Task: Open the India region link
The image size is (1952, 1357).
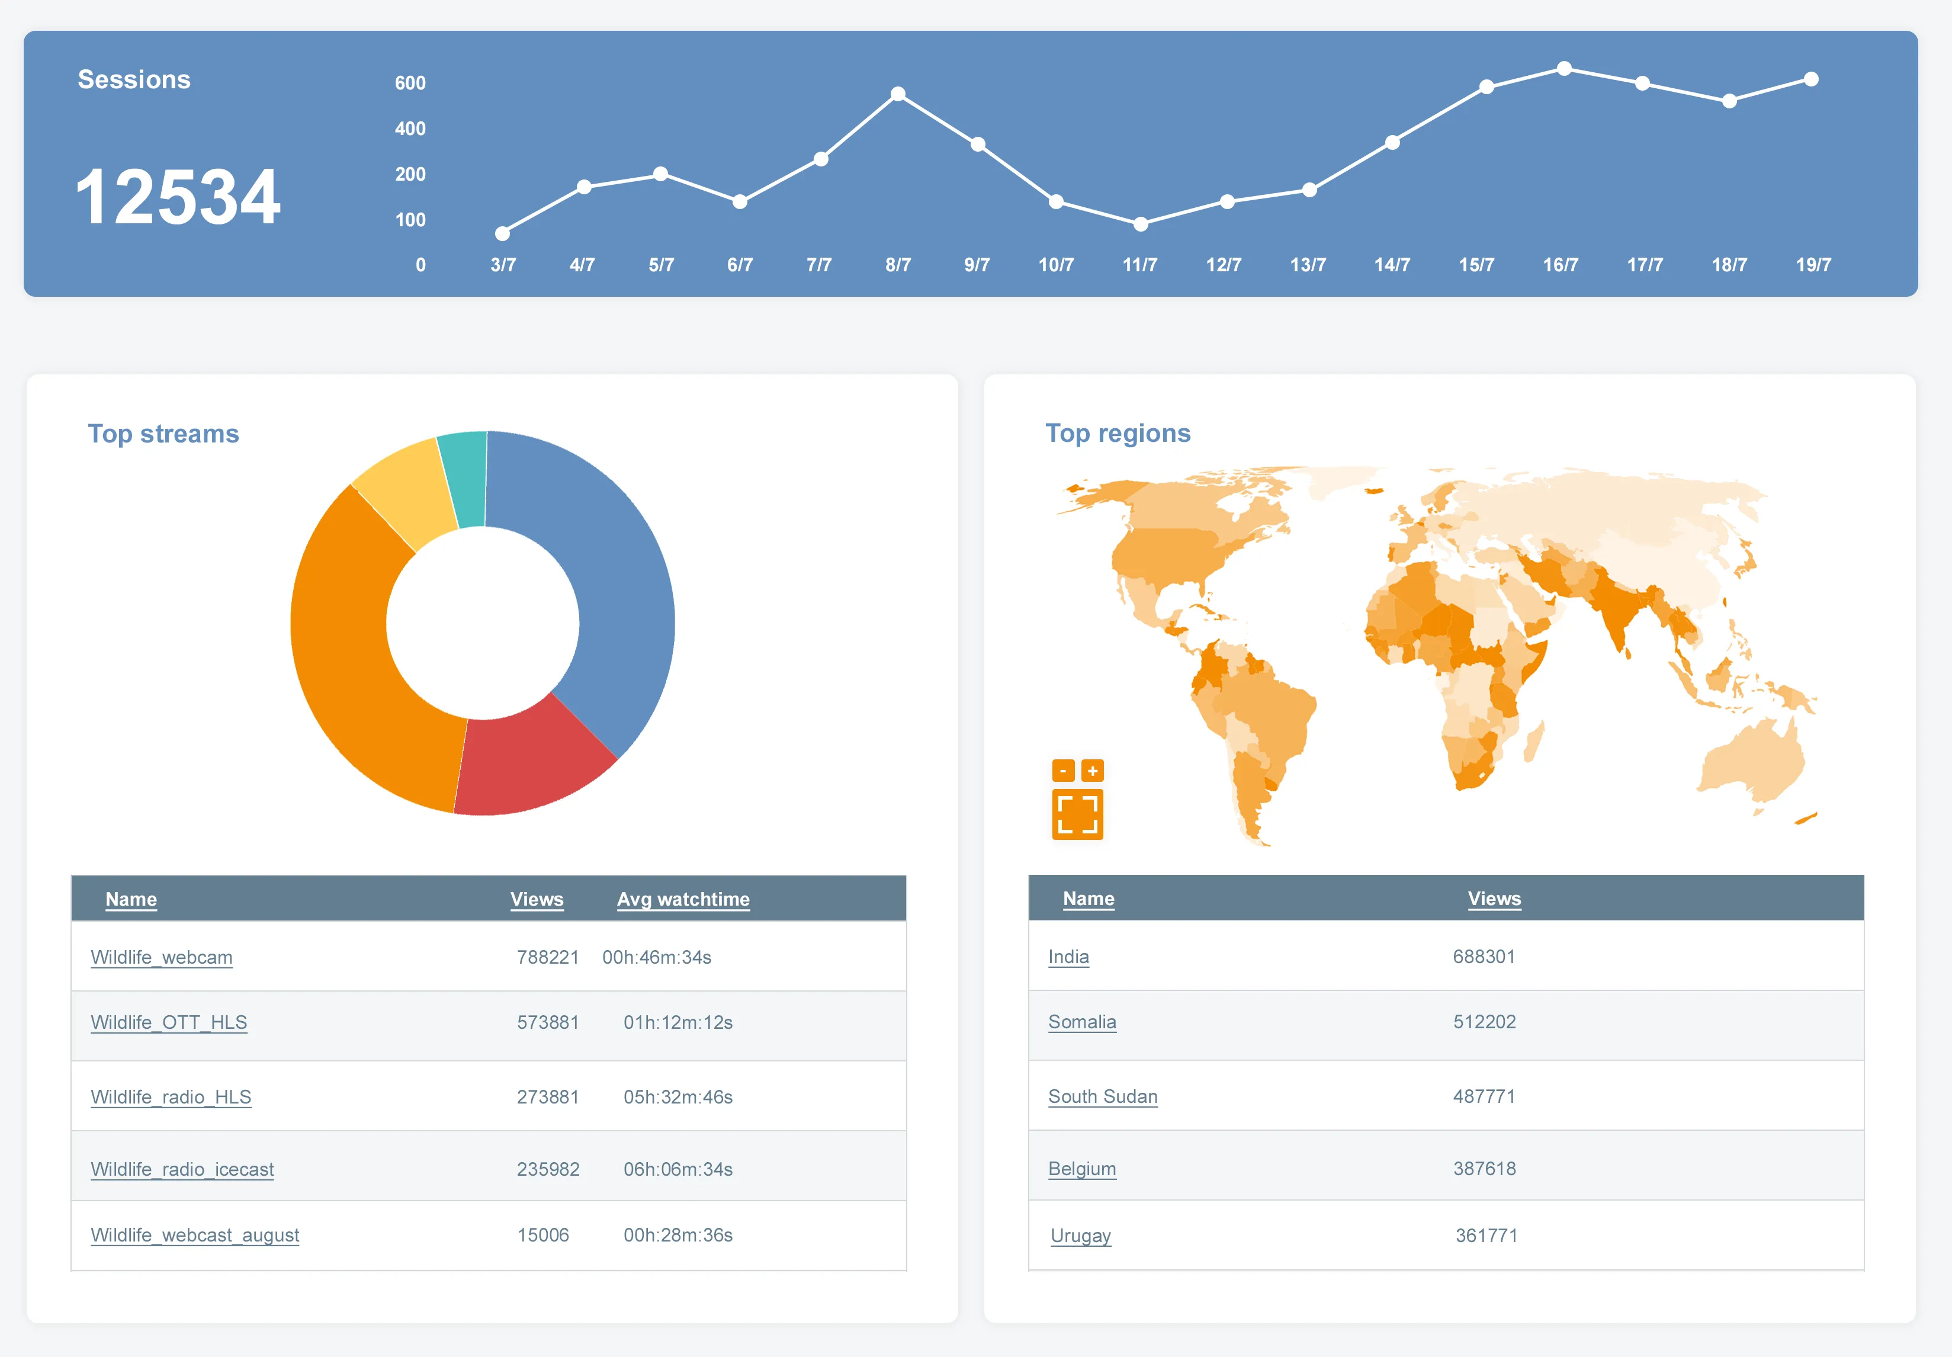Action: point(1068,957)
